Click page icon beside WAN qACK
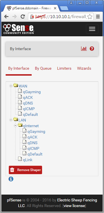This screenshot has width=104, height=213. click(x=20, y=97)
